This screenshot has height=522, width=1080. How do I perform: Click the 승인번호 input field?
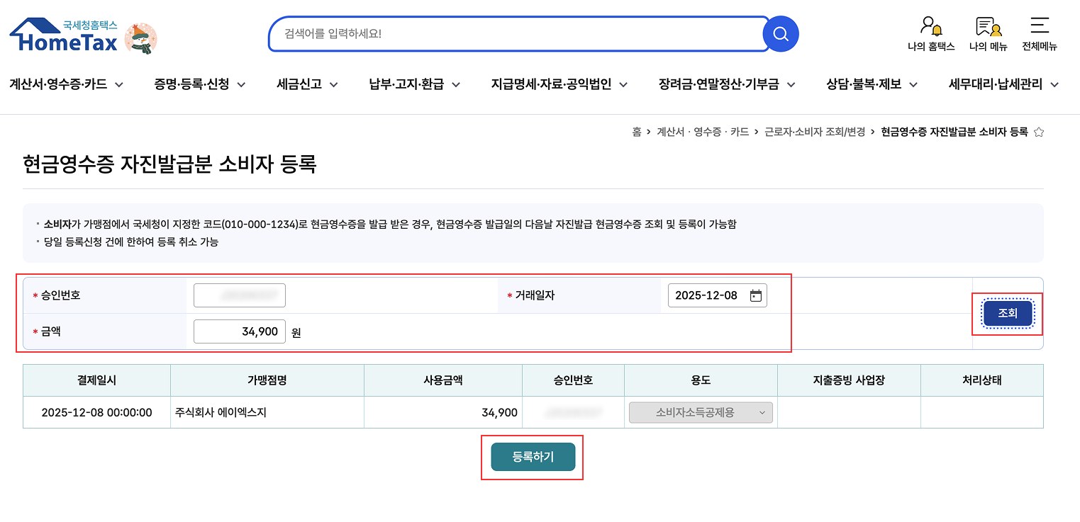tap(240, 295)
